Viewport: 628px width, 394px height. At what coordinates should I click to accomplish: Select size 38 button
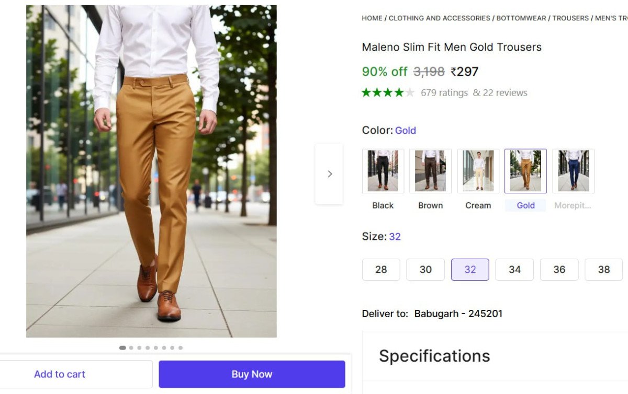click(x=603, y=270)
